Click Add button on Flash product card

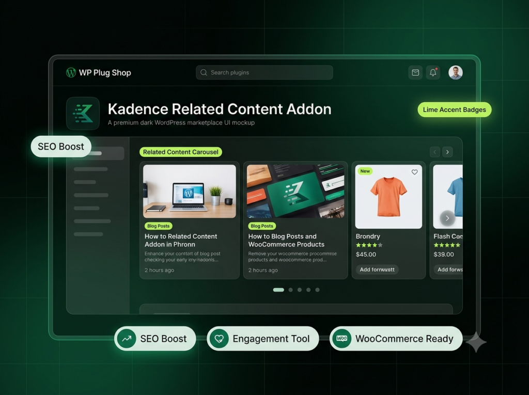[448, 270]
